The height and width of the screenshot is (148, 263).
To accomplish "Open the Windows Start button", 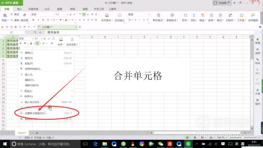I will point(5,144).
